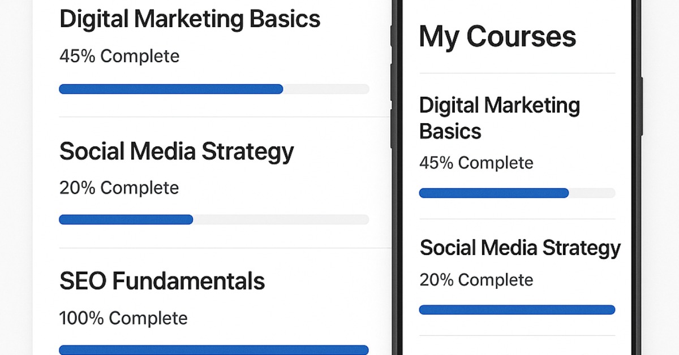Click the unfilled part of the desktop Social Media Strategy bar
679x355 pixels.
[281, 219]
